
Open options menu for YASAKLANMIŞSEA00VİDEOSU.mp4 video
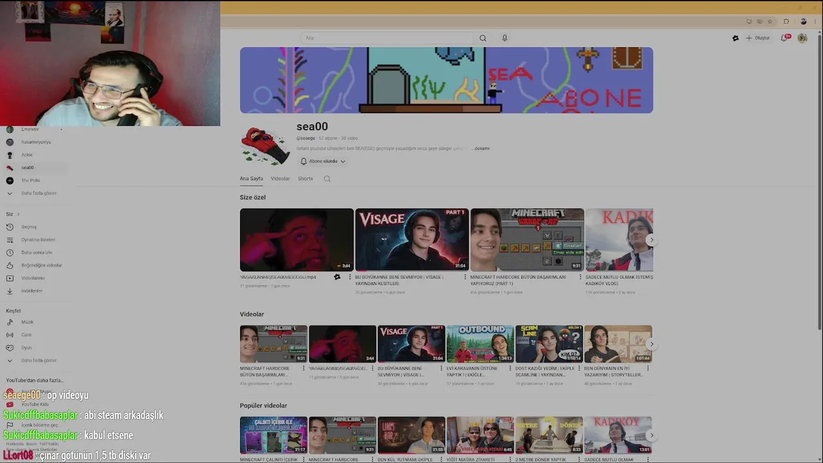tap(350, 277)
